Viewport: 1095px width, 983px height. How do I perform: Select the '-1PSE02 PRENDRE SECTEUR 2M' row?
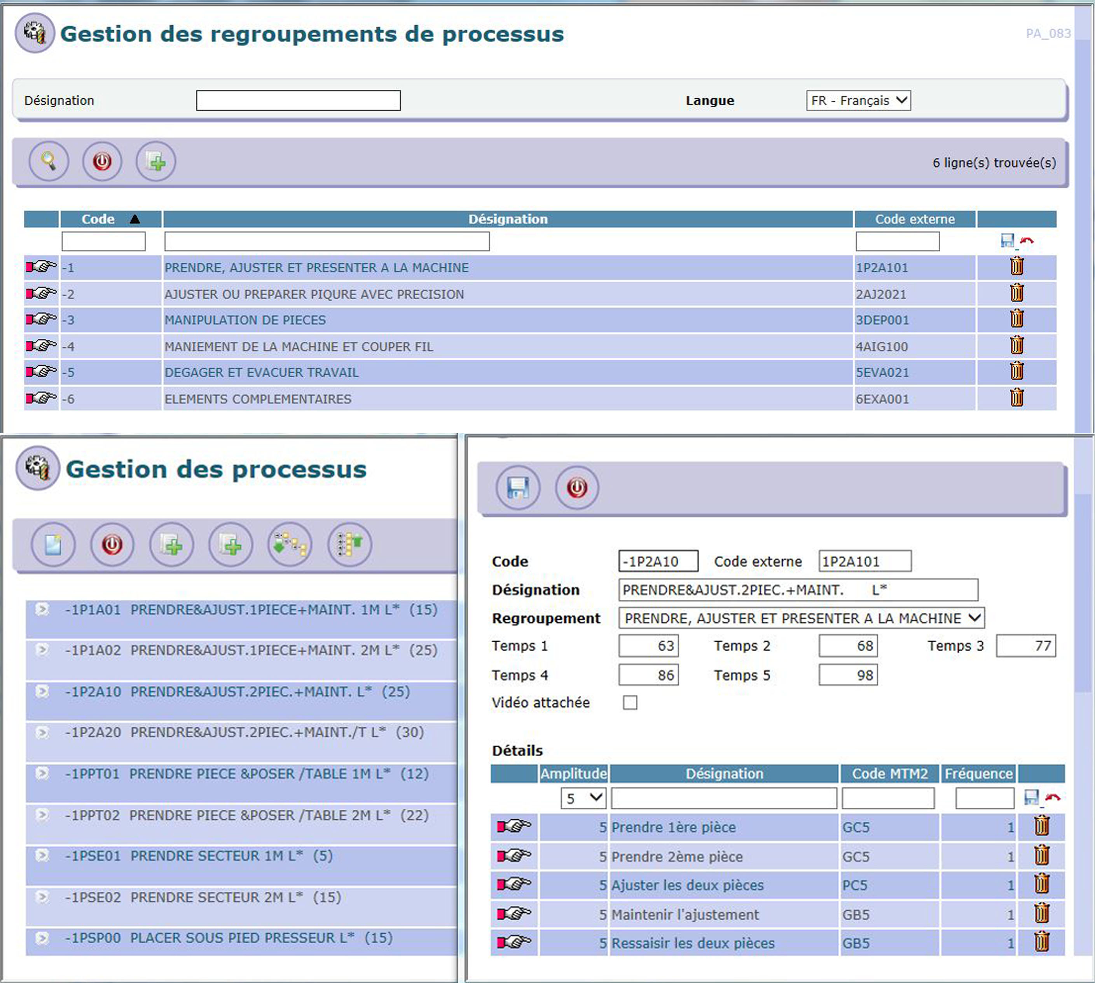[241, 906]
